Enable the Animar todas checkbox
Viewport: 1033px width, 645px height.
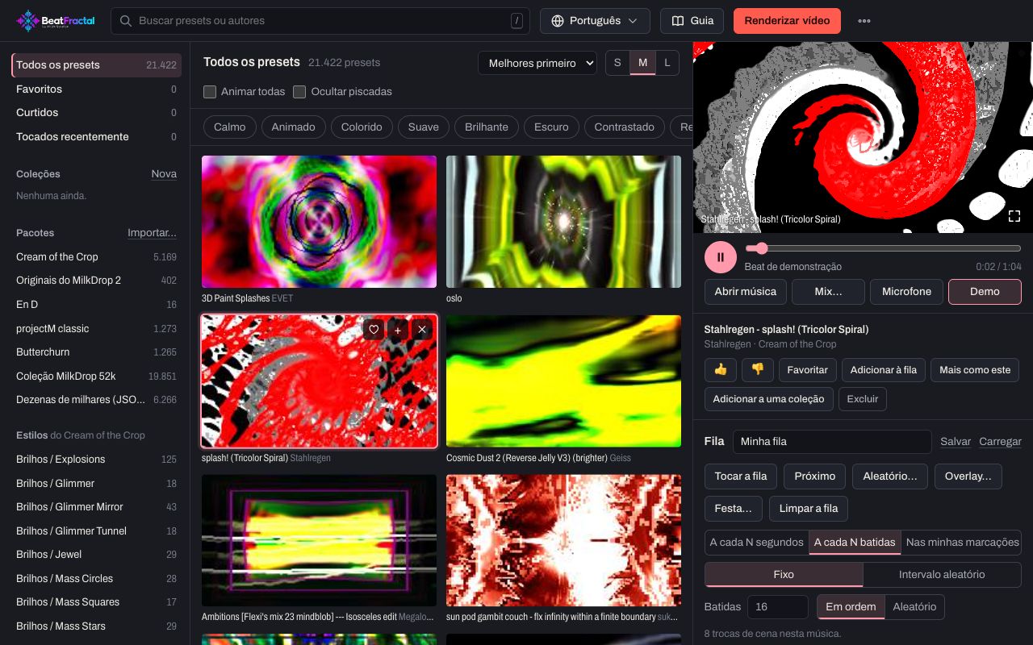coord(210,92)
